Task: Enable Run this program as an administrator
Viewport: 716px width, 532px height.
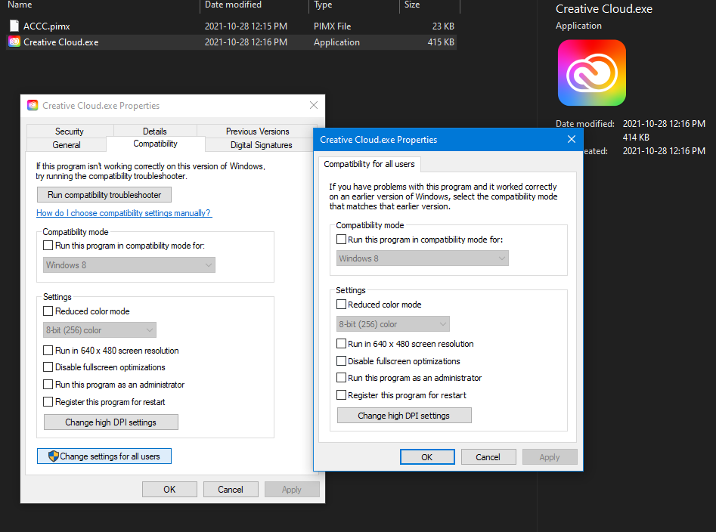Action: coord(48,385)
